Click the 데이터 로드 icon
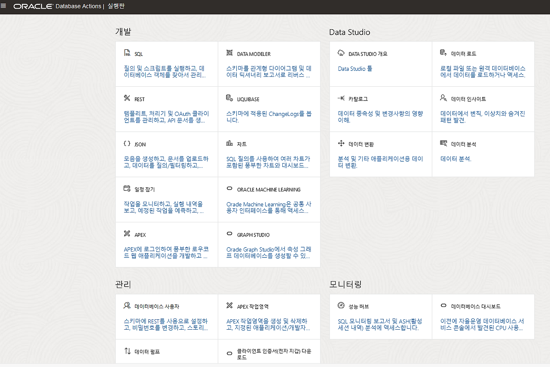Image resolution: width=550 pixels, height=367 pixels. pyautogui.click(x=443, y=53)
